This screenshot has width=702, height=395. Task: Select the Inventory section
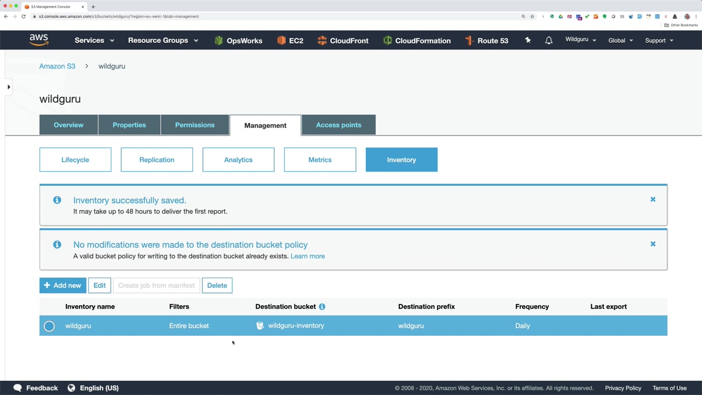click(401, 160)
